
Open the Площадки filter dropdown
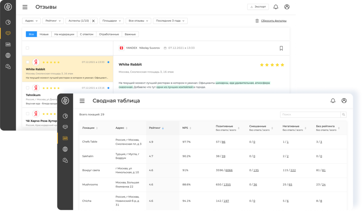tap(111, 21)
